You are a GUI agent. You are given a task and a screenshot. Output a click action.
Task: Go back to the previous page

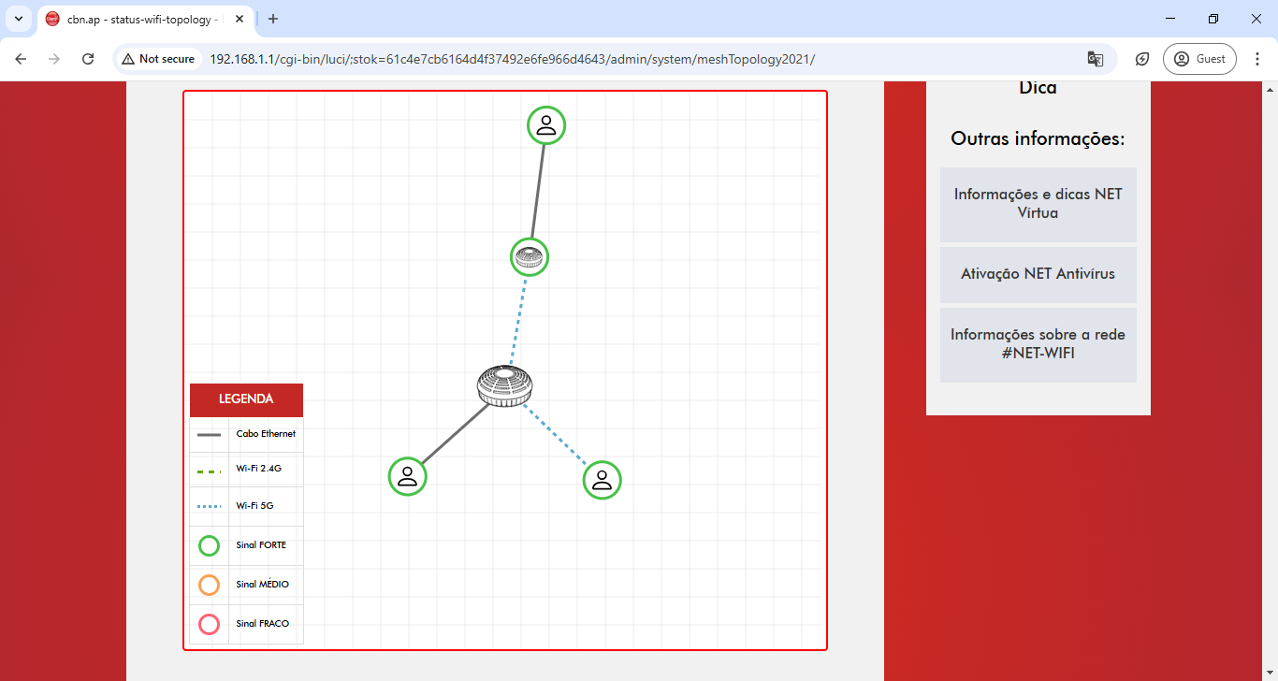(x=21, y=59)
